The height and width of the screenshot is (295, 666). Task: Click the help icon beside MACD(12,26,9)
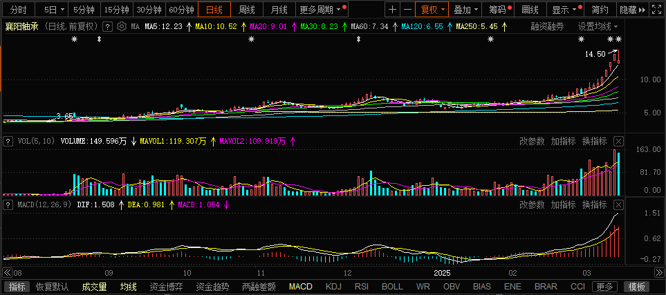[8, 205]
